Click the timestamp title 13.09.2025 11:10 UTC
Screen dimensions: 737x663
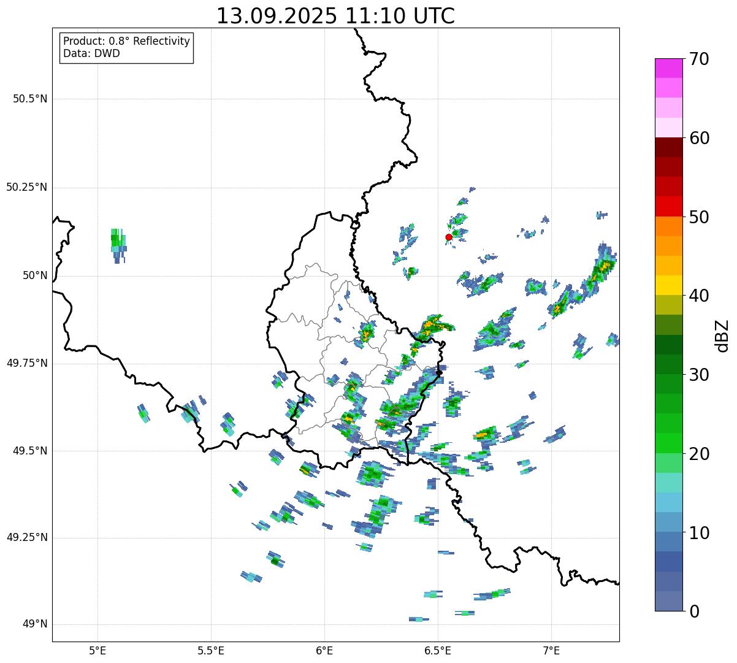point(335,16)
